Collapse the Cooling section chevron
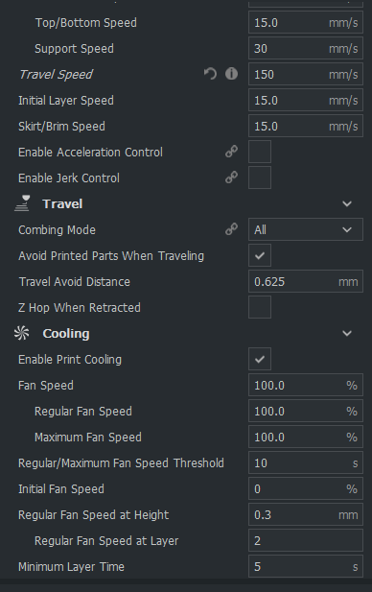372x592 pixels. pyautogui.click(x=347, y=333)
